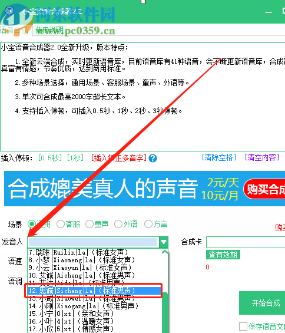285x333 pixels.
Task: Choose 16.小叶 温暖女声 voice option
Action: (95, 321)
